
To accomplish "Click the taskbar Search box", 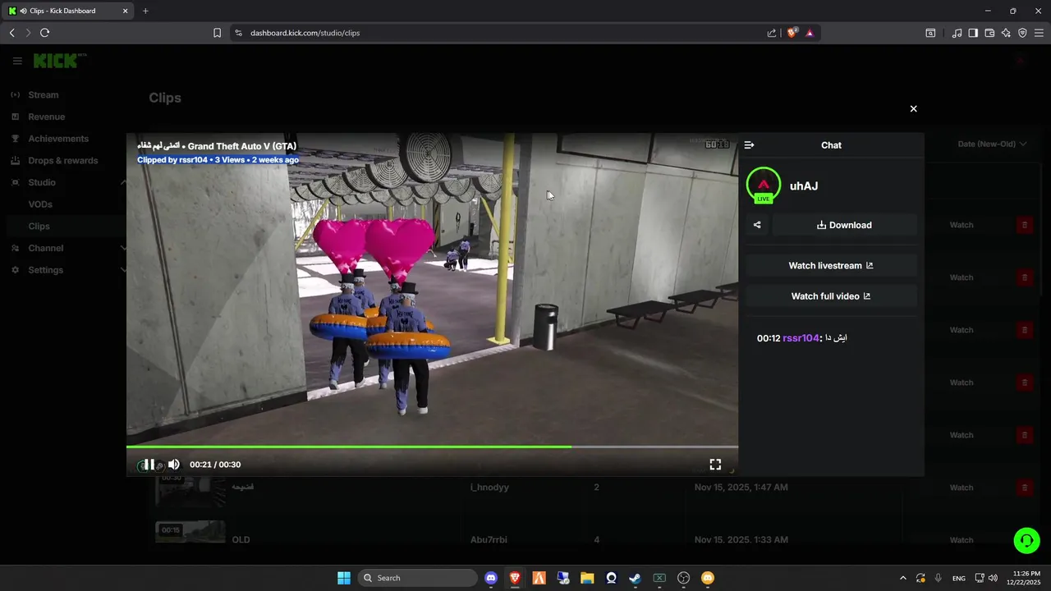I will [418, 578].
